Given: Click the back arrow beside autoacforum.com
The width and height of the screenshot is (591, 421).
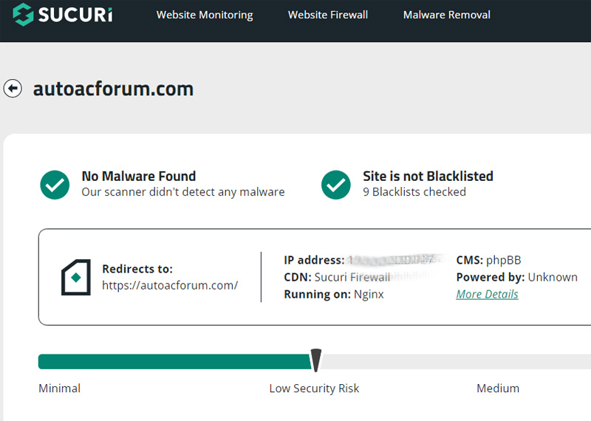Looking at the screenshot, I should coord(13,89).
